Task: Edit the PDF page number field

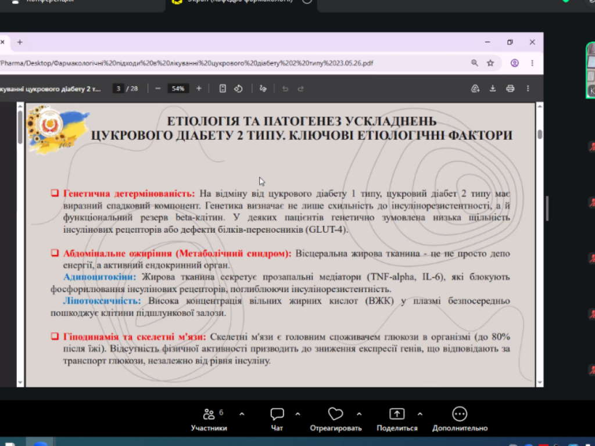Action: 118,88
